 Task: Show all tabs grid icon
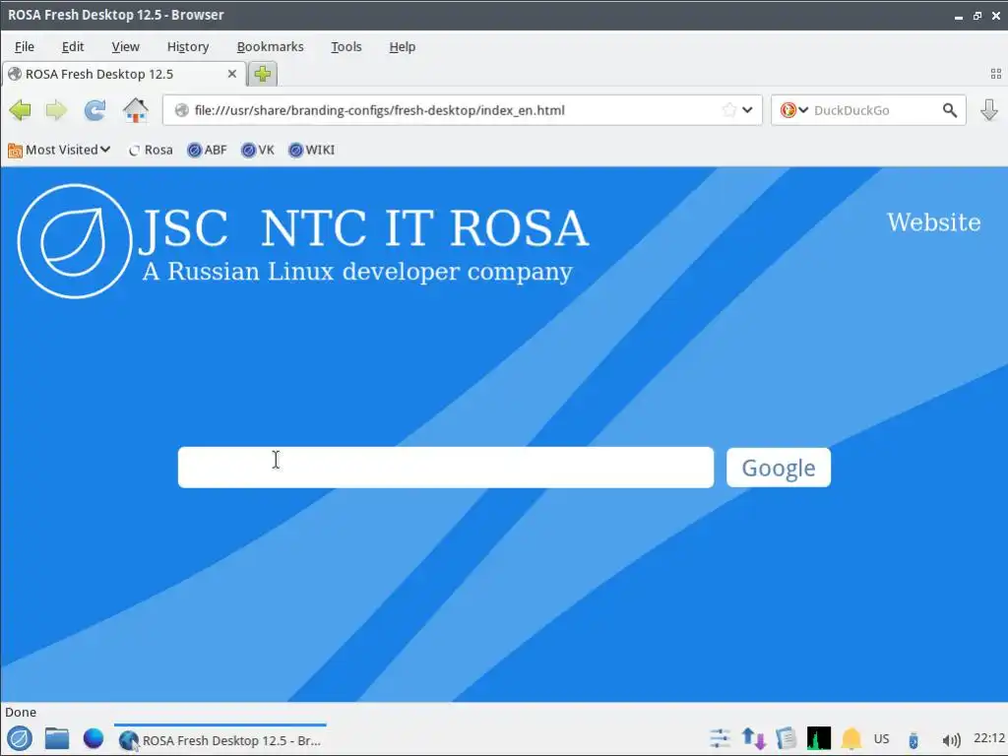996,74
